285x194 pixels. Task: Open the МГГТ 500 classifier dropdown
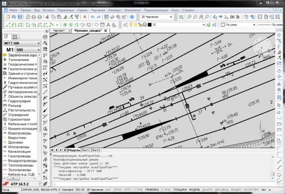tap(22, 43)
